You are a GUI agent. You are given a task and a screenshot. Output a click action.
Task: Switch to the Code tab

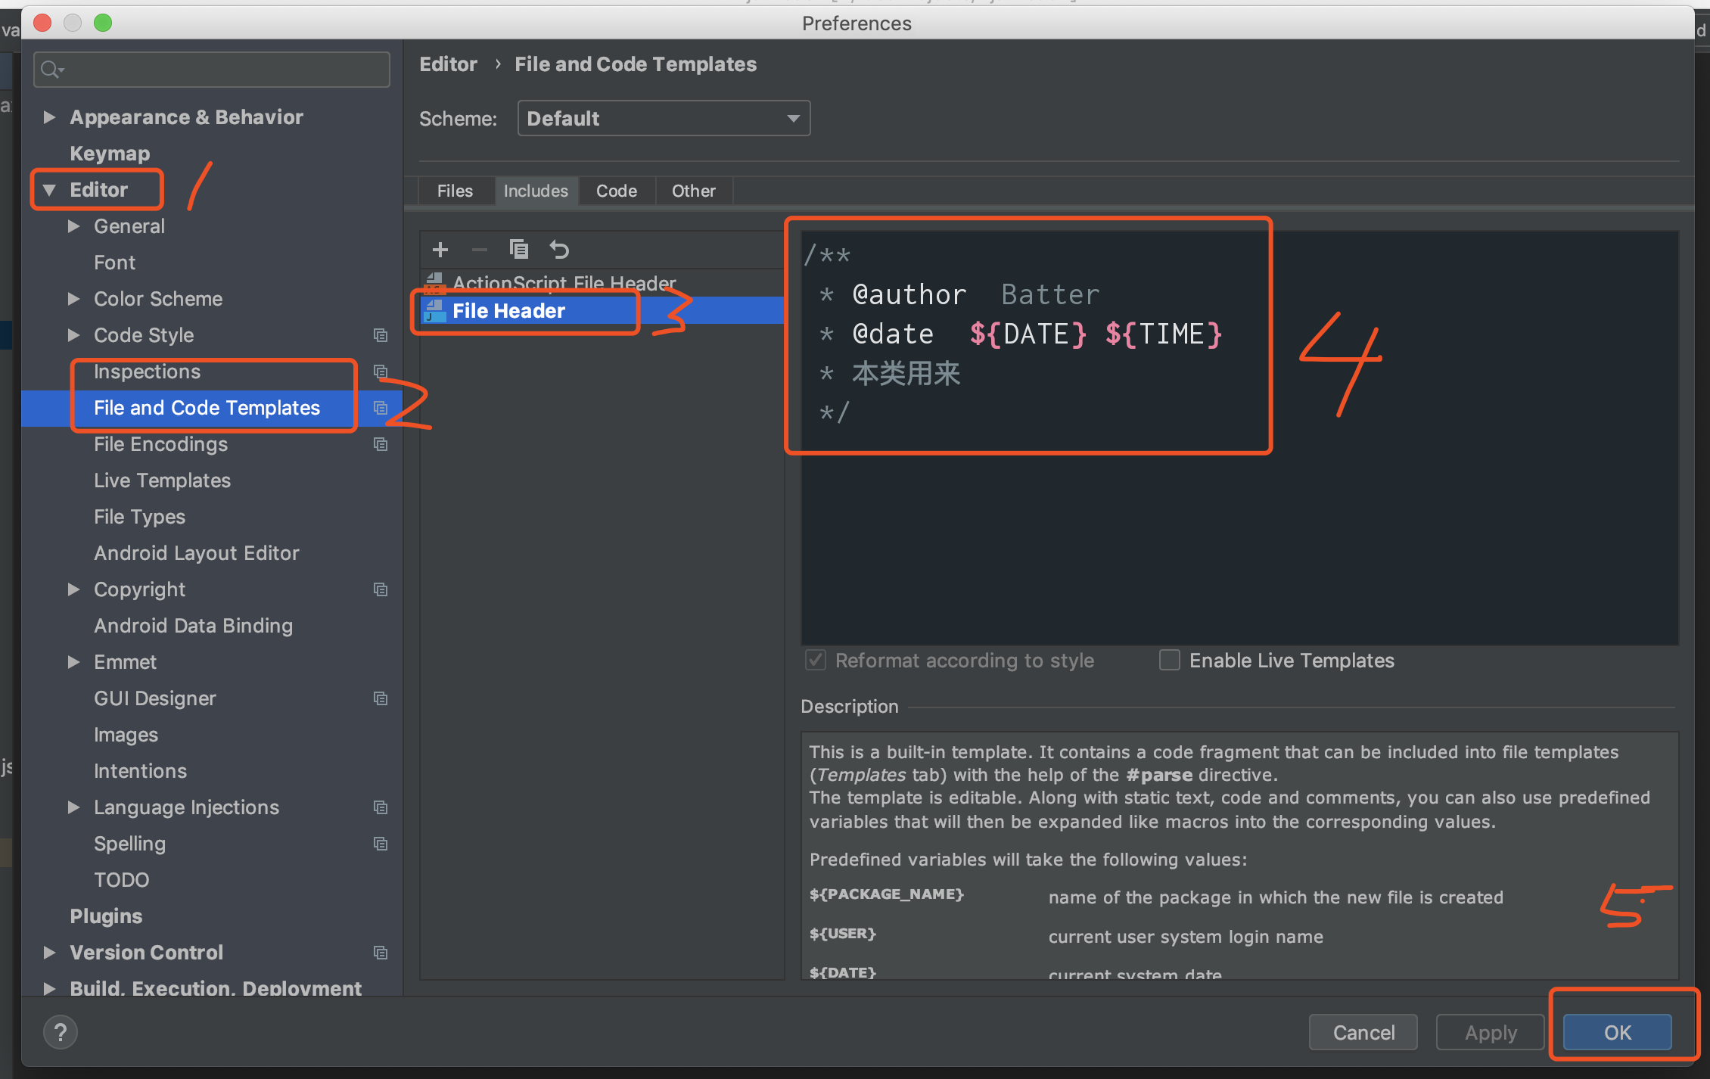616,191
